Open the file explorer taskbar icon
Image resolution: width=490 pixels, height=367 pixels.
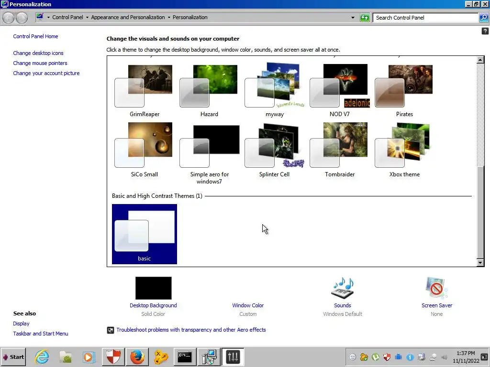(66, 357)
